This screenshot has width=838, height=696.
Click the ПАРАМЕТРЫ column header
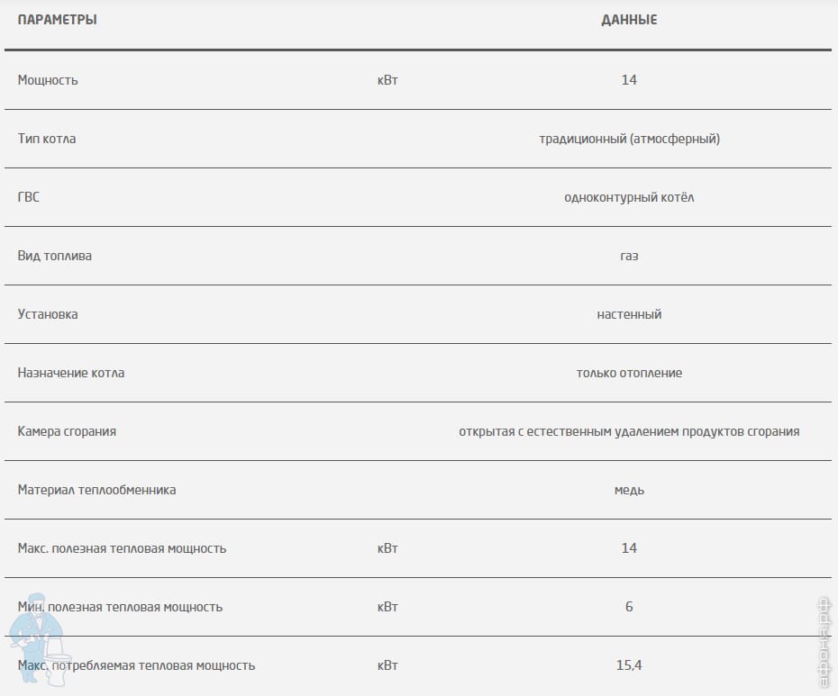click(58, 20)
